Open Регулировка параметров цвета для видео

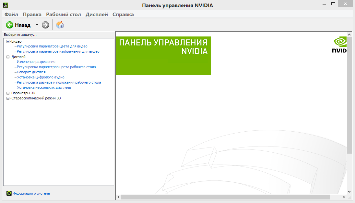(x=52, y=46)
